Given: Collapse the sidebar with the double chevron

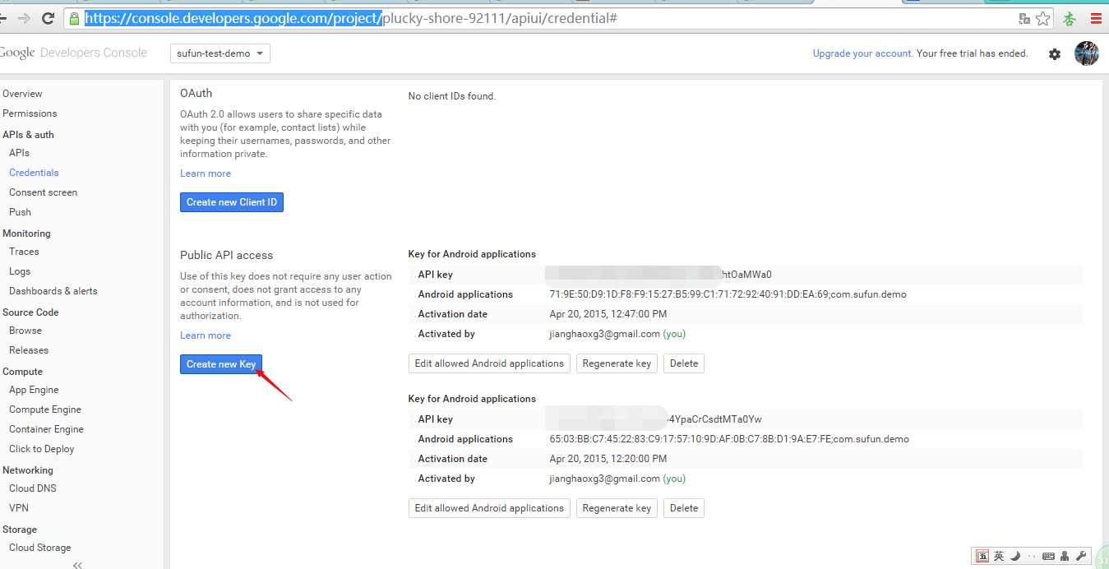Looking at the screenshot, I should coord(77,564).
